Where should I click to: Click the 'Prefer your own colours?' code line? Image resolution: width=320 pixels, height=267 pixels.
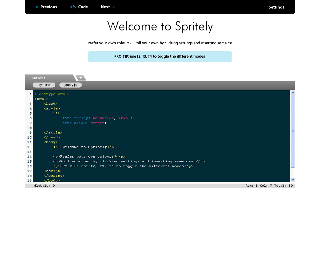pyautogui.click(x=89, y=156)
